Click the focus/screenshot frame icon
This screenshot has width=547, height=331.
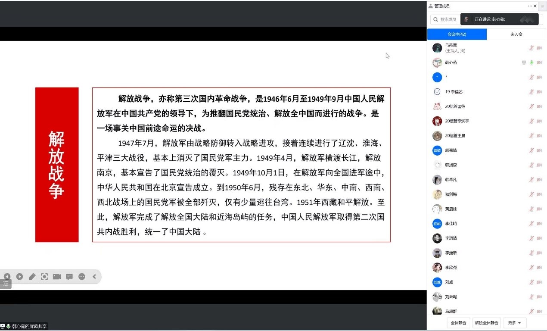44,277
